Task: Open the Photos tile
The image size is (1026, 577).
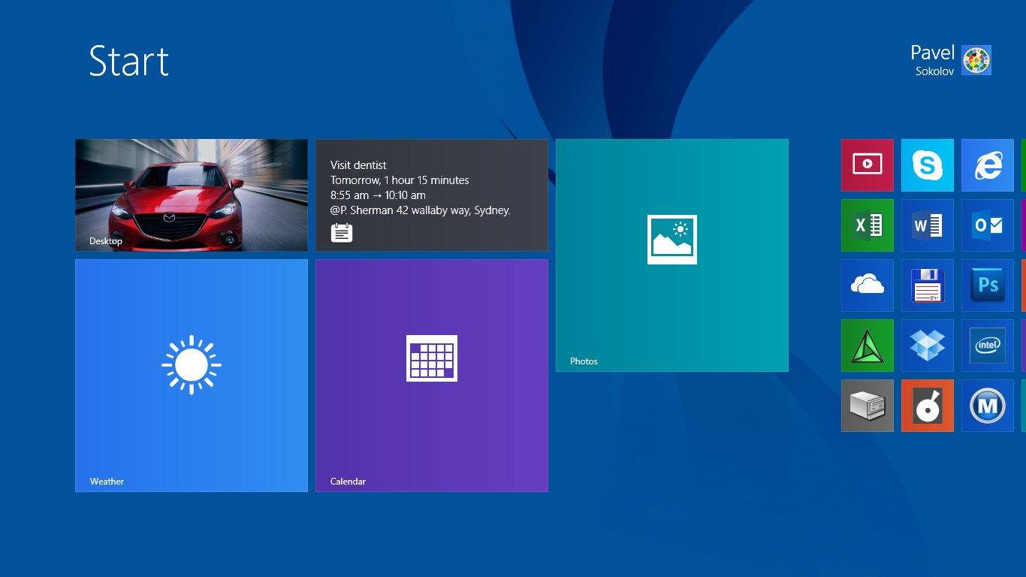Action: click(672, 255)
